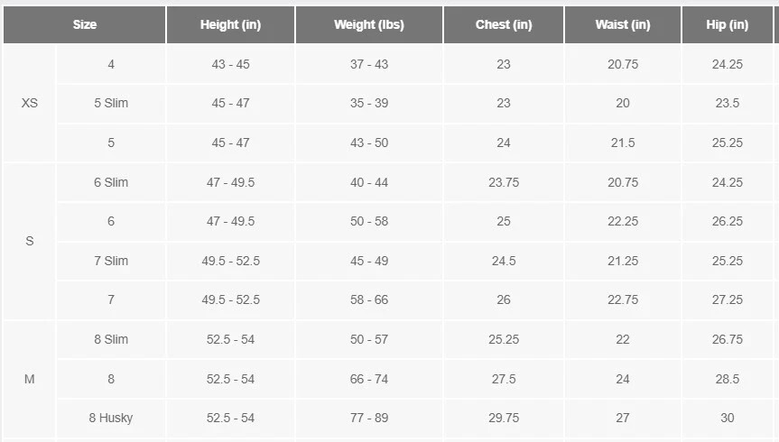
Task: Select the 7 Slim size cell
Action: click(111, 261)
